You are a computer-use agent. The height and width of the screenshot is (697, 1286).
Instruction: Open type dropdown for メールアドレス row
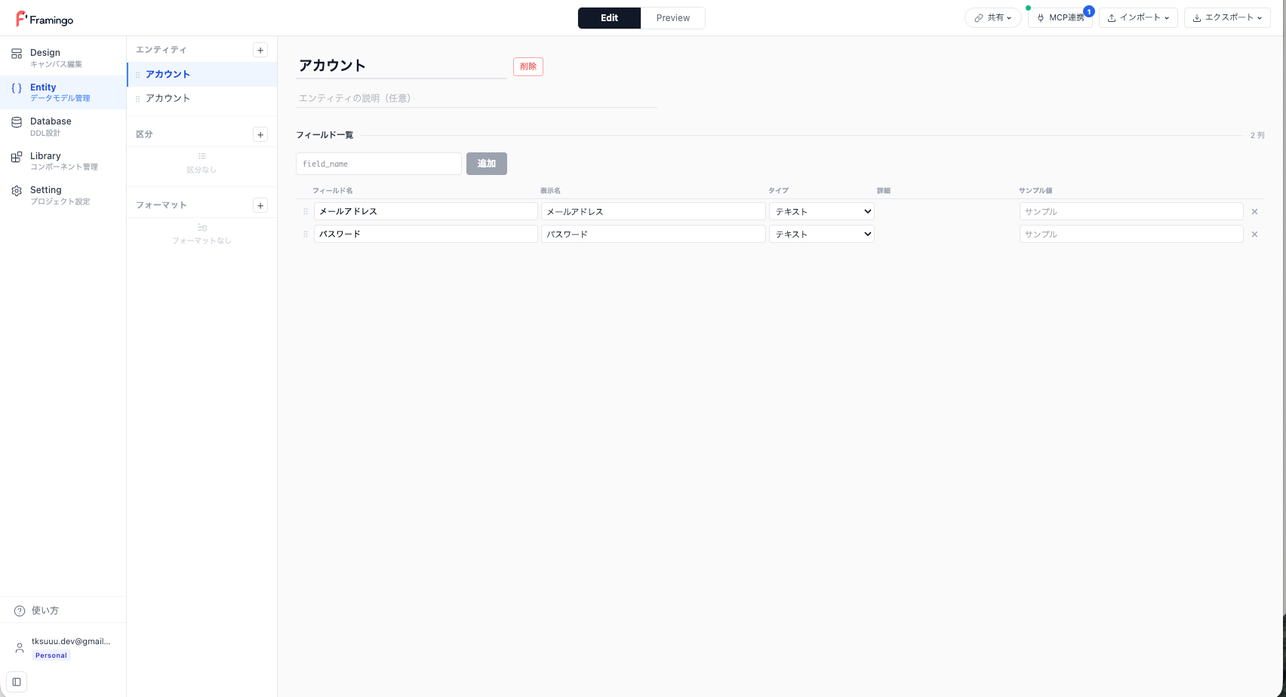822,211
